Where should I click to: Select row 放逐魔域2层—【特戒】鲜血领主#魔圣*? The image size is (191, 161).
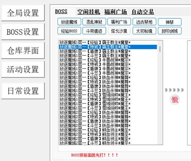point(108,135)
